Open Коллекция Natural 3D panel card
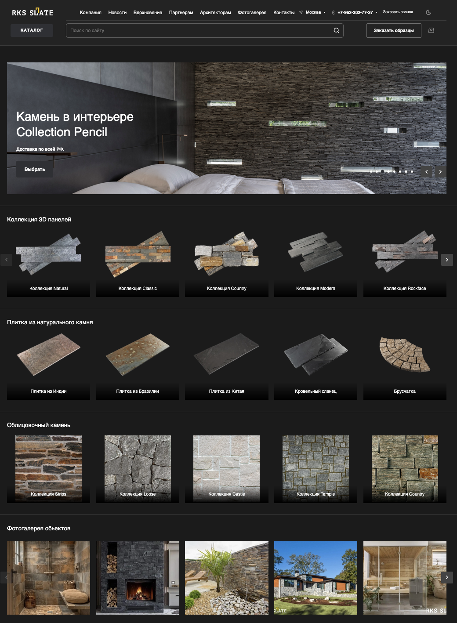This screenshot has width=457, height=623. (x=48, y=263)
